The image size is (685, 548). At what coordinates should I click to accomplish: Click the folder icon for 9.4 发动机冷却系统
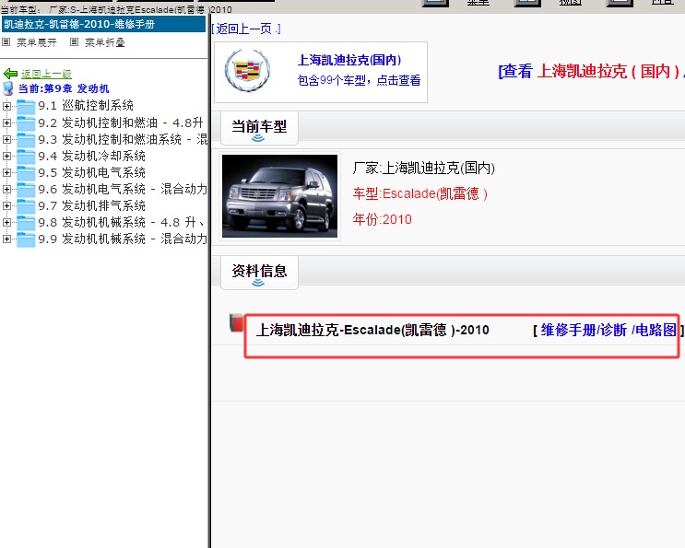tap(26, 157)
